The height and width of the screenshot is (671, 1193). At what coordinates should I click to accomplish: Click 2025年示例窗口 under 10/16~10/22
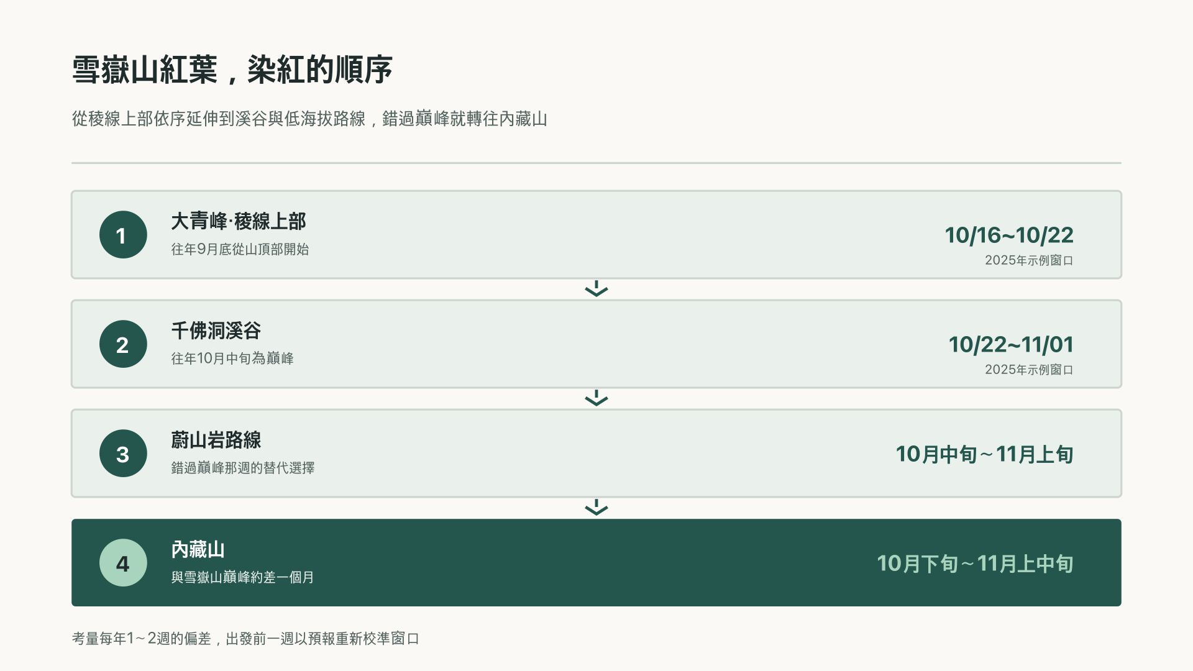pos(1029,260)
